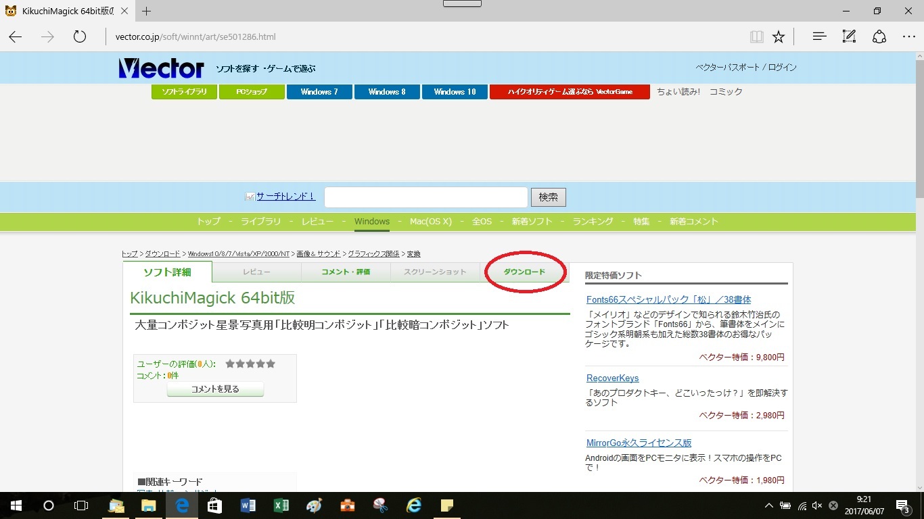
Task: Switch to コメント・評価 tab
Action: (x=346, y=272)
